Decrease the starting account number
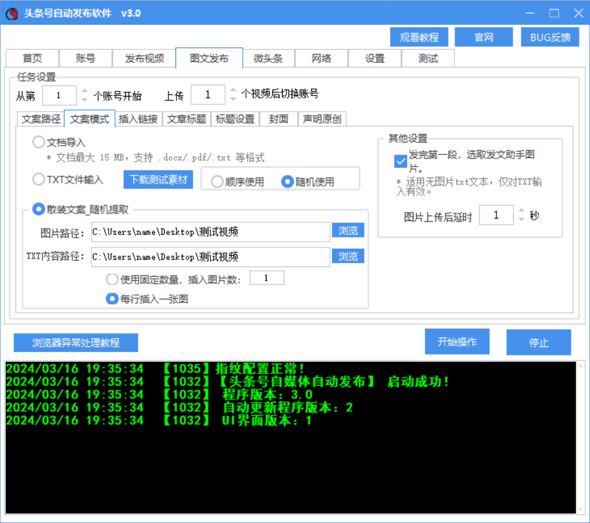Viewport: 590px width, 523px height. [85, 100]
